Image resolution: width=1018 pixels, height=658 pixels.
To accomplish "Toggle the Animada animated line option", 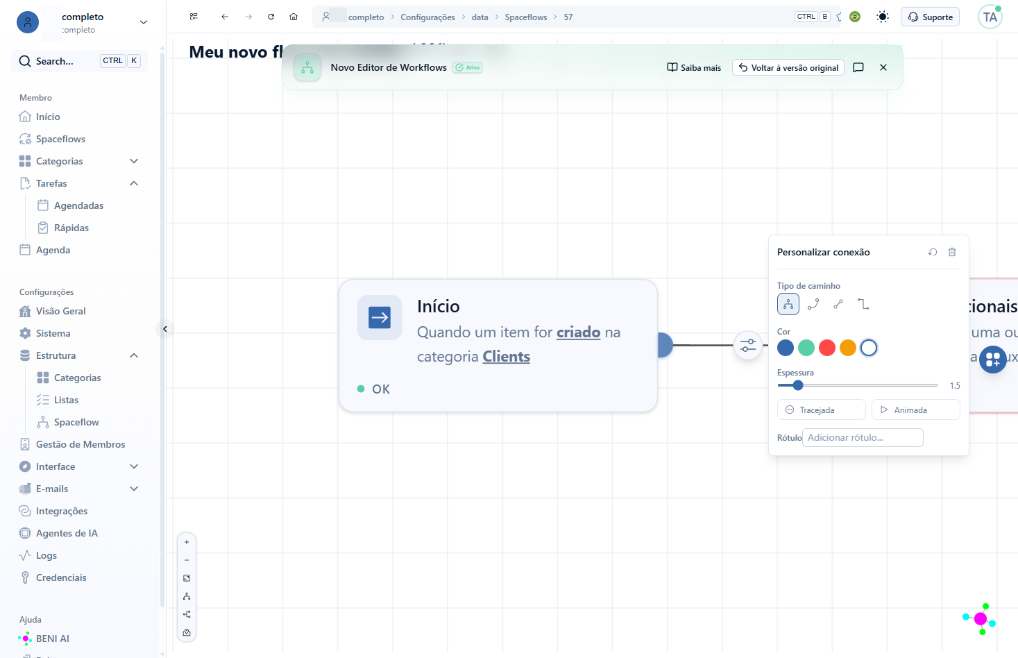I will [916, 410].
